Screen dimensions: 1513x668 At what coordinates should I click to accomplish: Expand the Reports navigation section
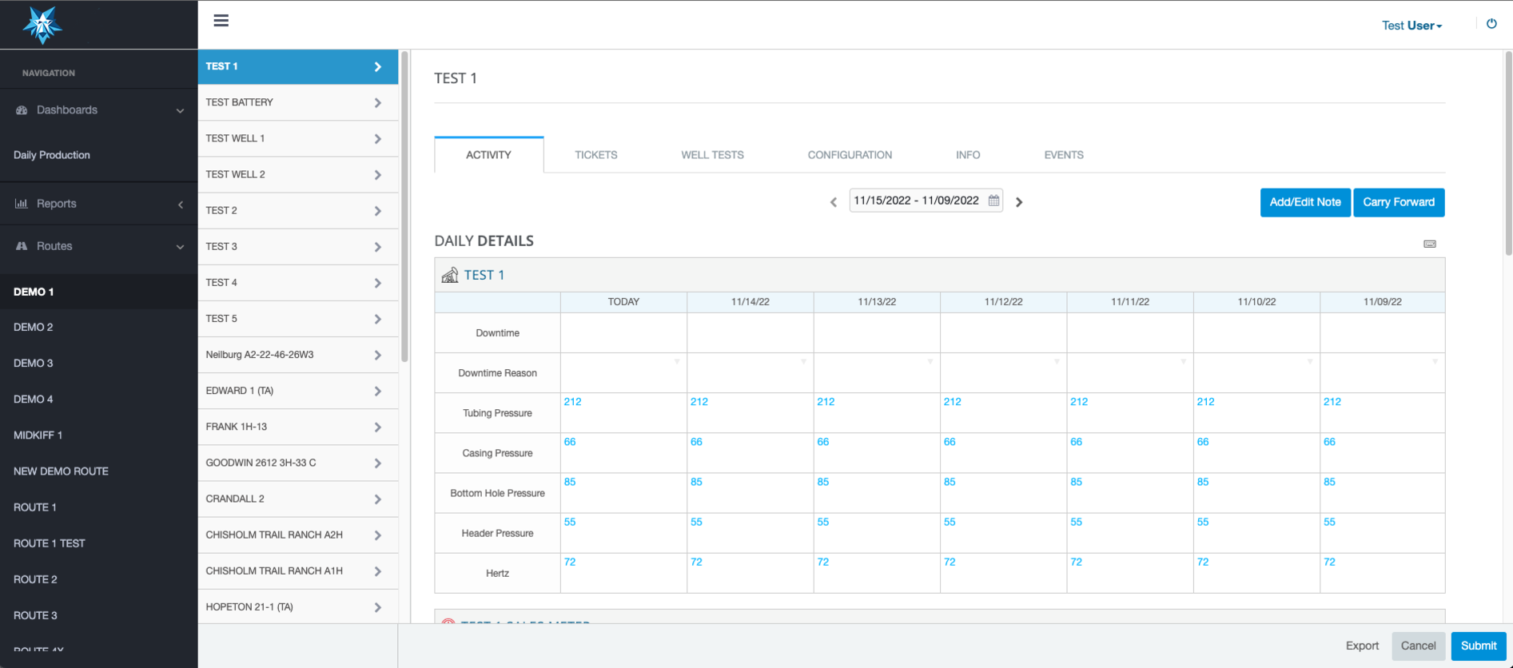point(99,204)
